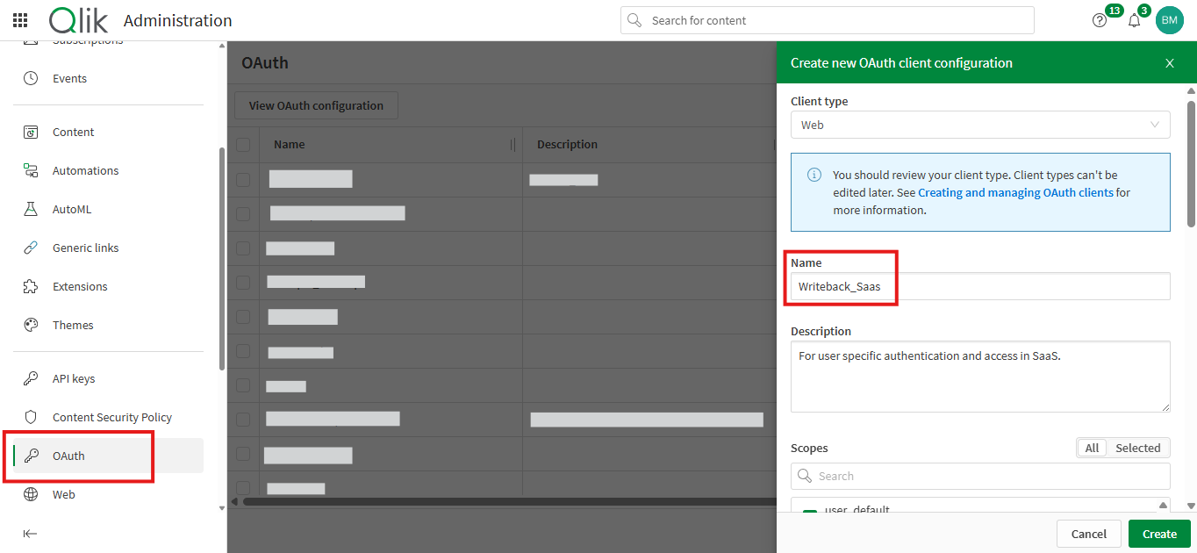Open the Events menu item
Screen dimensions: 1197x553
tap(69, 78)
